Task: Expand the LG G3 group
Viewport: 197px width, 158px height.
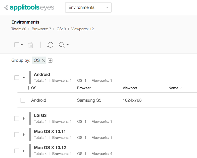Action: pyautogui.click(x=24, y=119)
